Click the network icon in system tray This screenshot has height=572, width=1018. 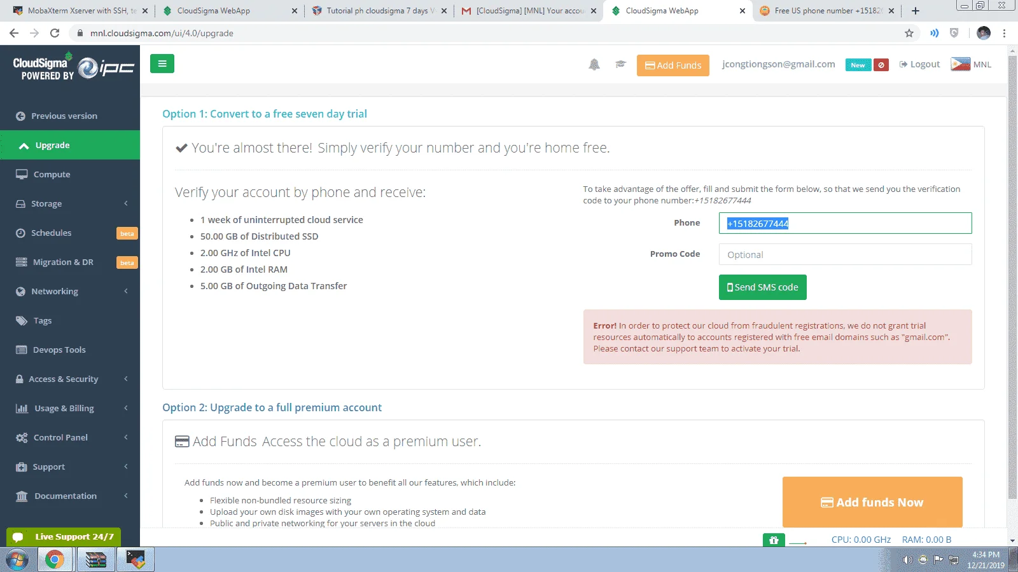954,560
